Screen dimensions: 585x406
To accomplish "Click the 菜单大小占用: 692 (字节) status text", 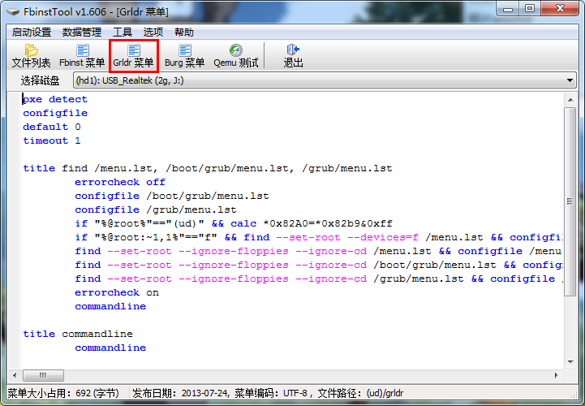I will [63, 393].
